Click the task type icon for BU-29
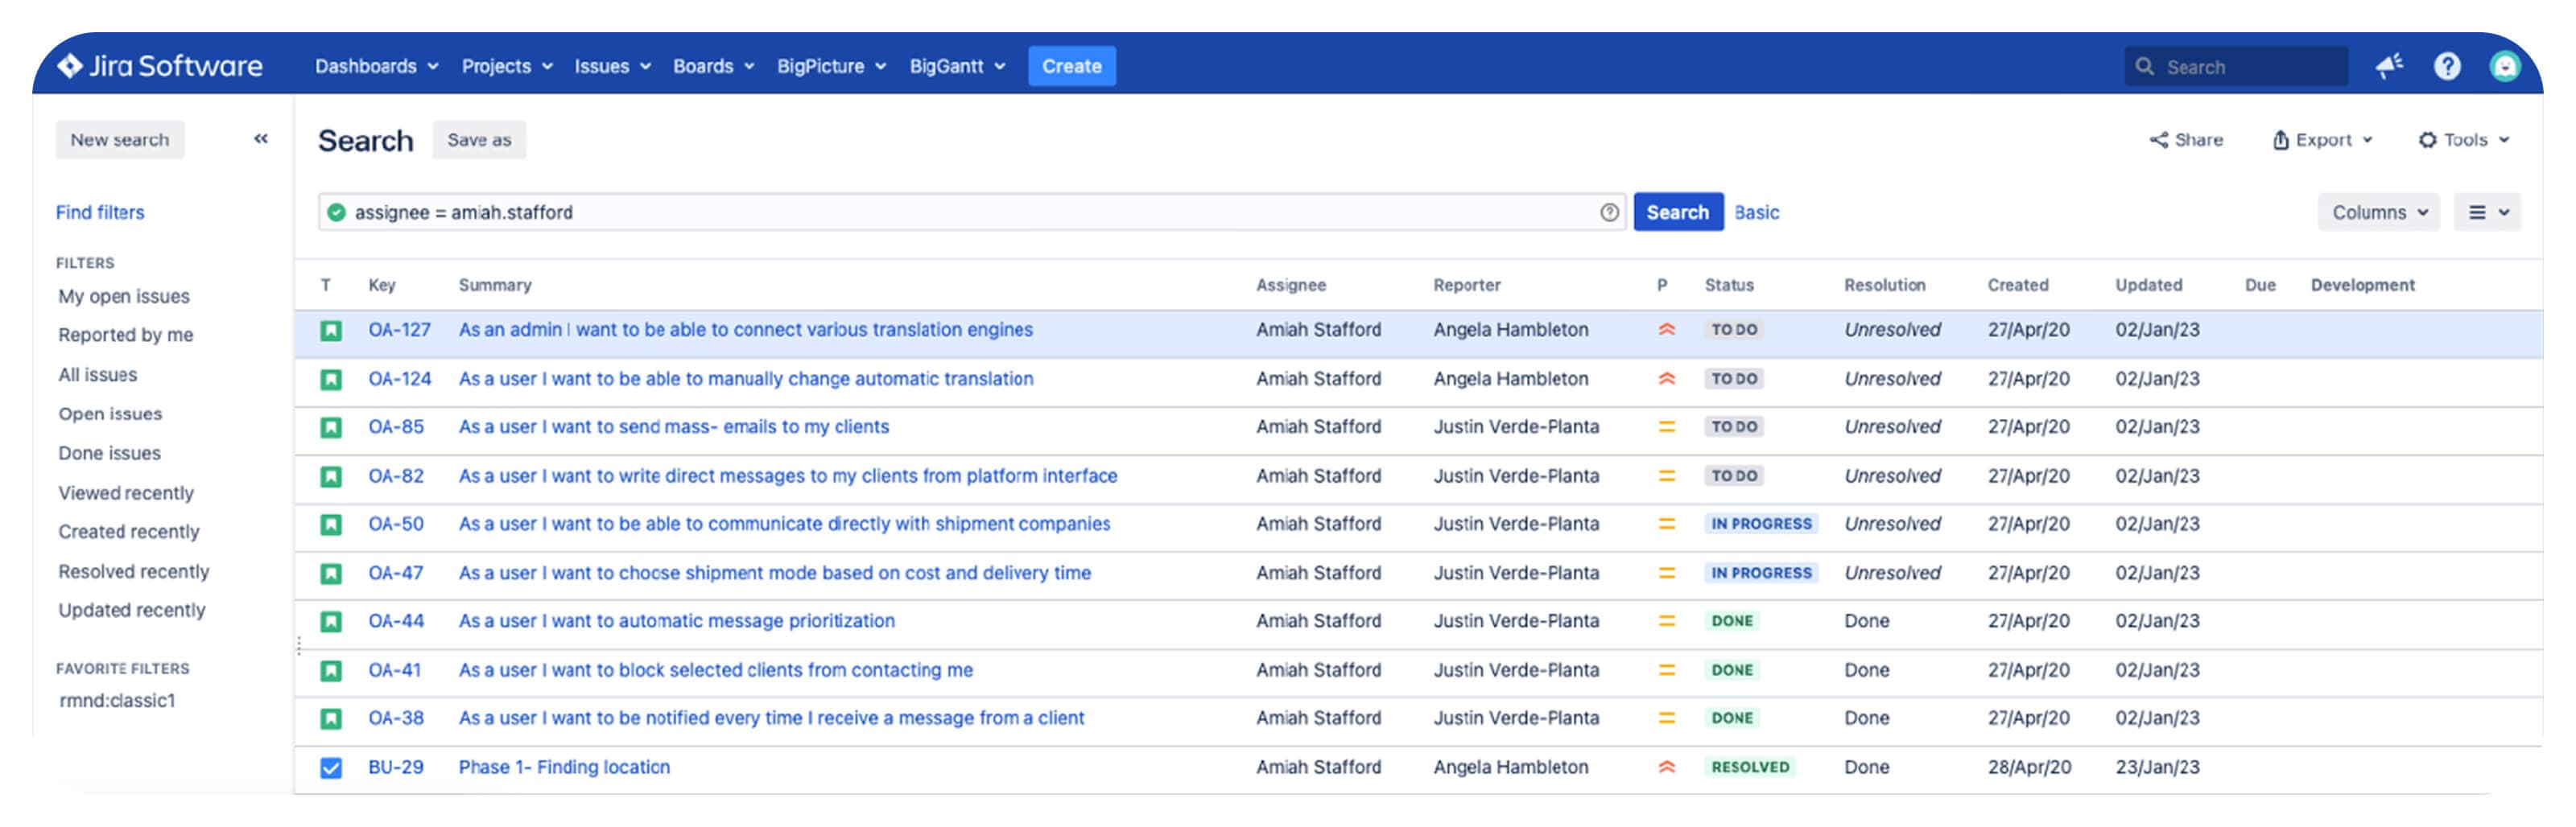The width and height of the screenshot is (2576, 827). point(331,767)
